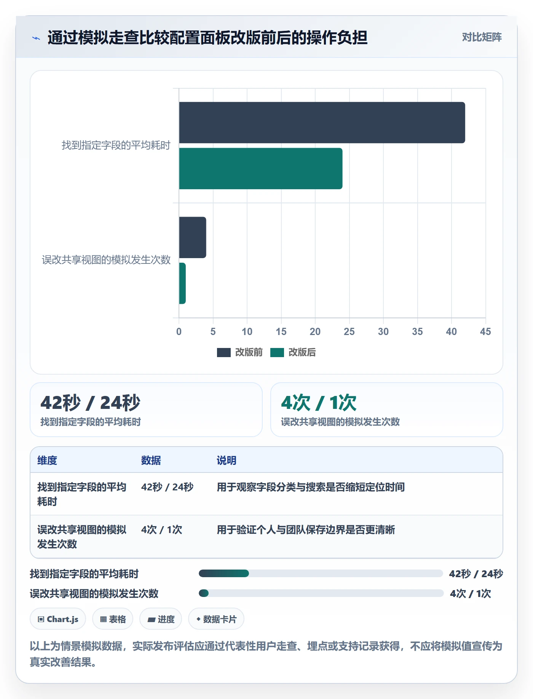The image size is (533, 699).
Task: Click the 说明 column header
Action: 227,460
